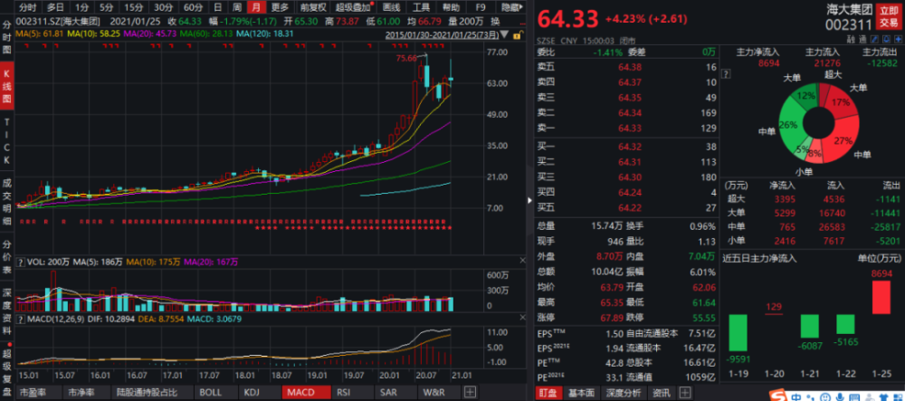
Task: Click the edit pencil icon under stock name
Action: coord(874,39)
